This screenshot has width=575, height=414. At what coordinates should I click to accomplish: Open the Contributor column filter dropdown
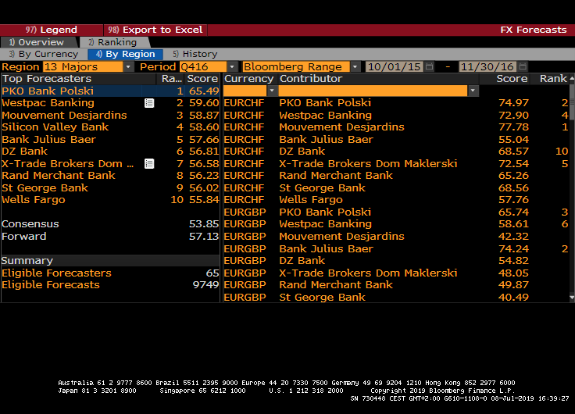[473, 91]
